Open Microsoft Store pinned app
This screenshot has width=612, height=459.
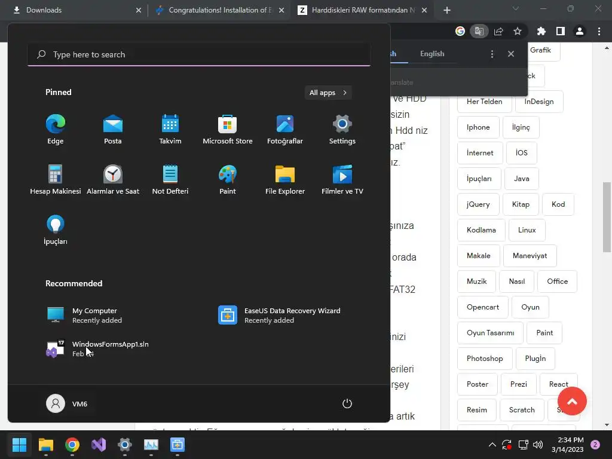pos(228,130)
